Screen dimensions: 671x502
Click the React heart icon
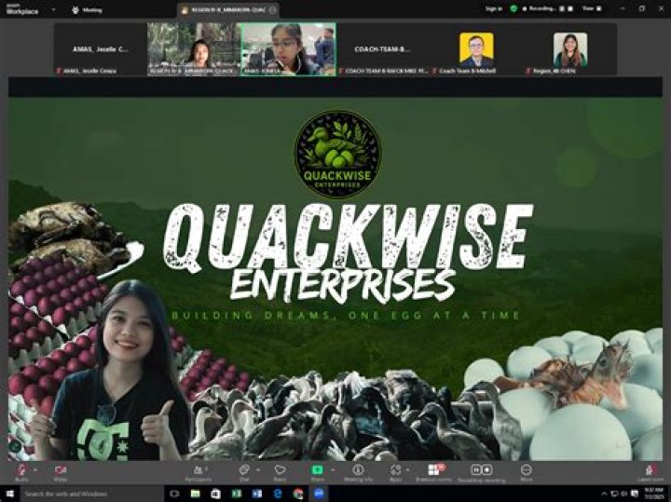pos(280,470)
